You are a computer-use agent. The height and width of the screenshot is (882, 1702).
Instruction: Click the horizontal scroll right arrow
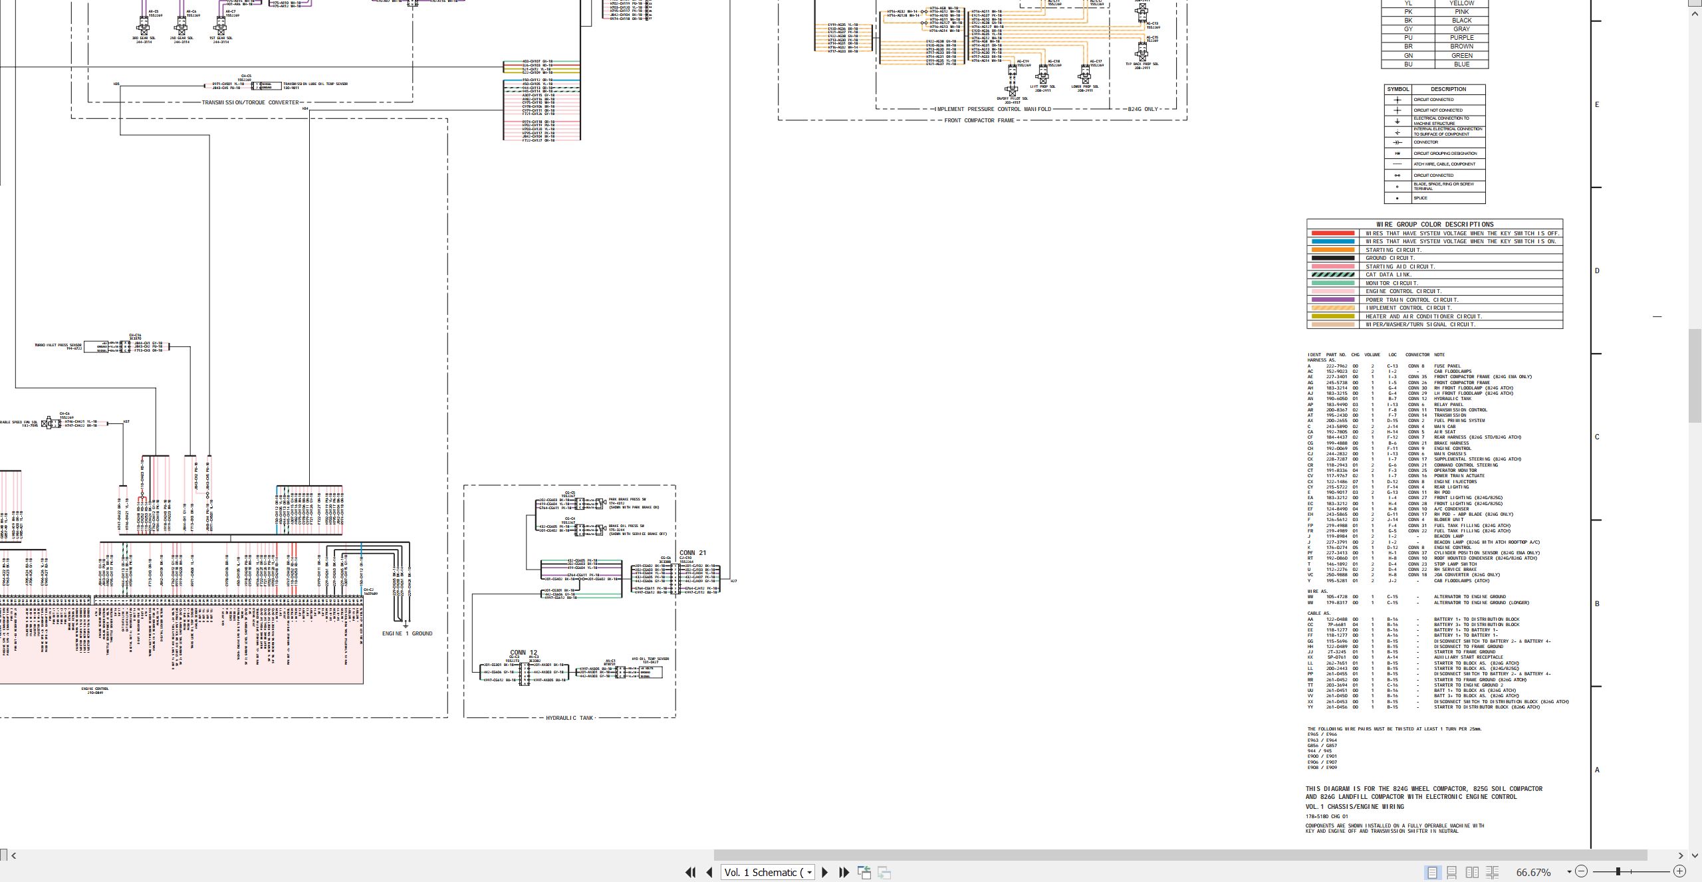pyautogui.click(x=1681, y=855)
